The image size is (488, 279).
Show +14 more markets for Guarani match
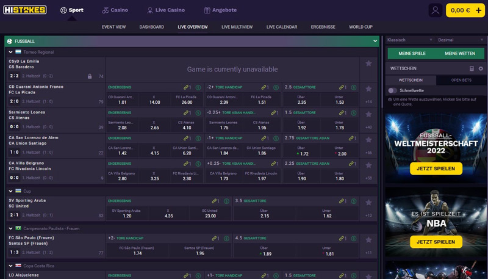pyautogui.click(x=368, y=101)
